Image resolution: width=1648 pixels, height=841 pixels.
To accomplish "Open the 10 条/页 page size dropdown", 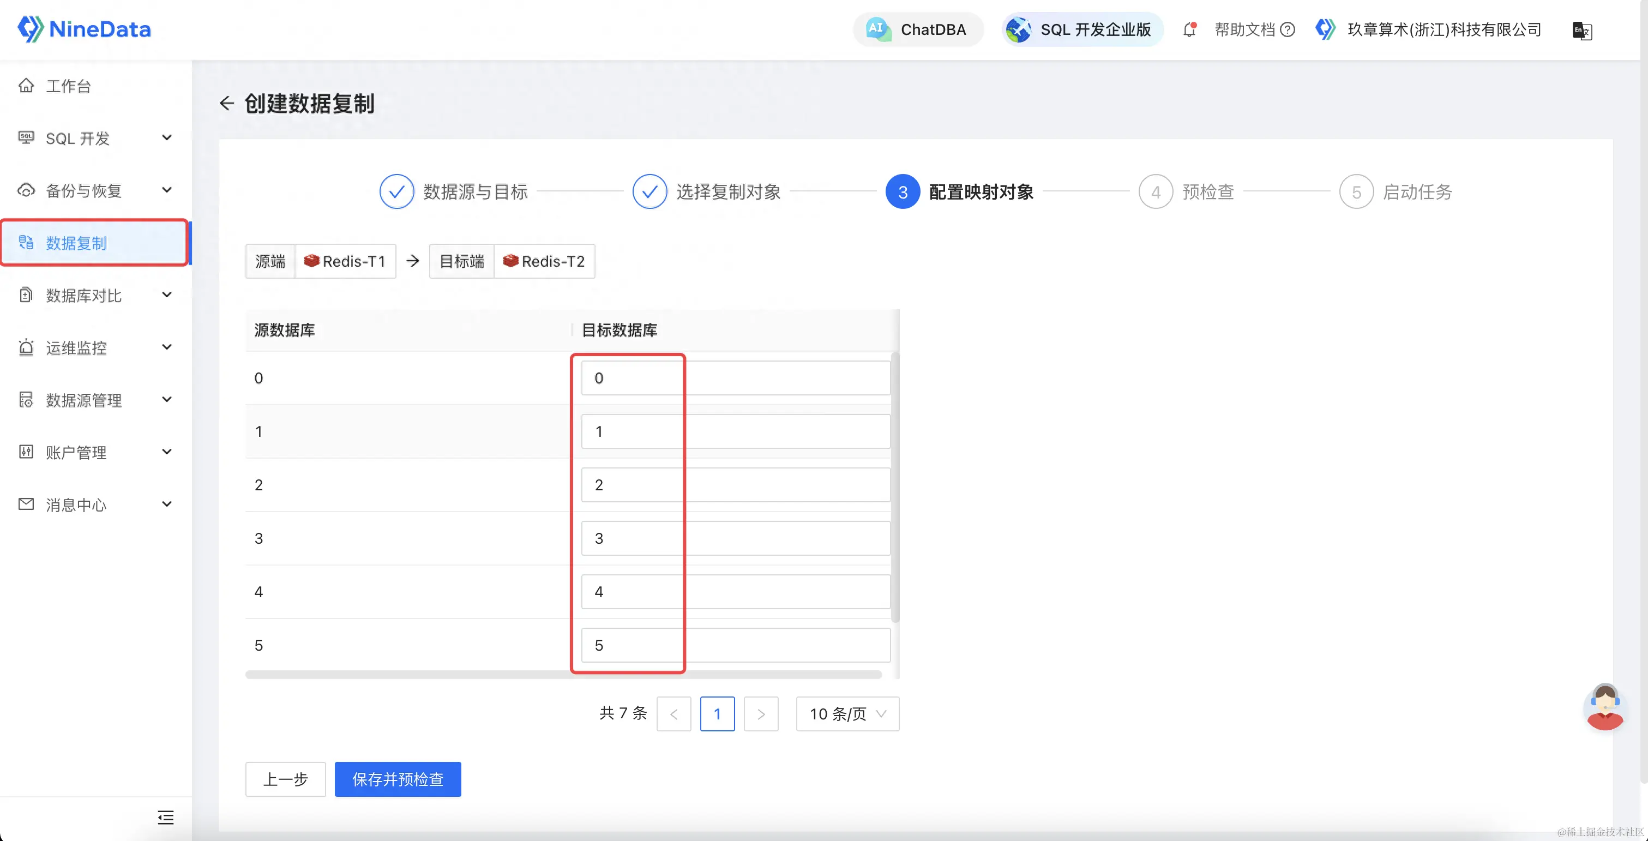I will tap(847, 713).
